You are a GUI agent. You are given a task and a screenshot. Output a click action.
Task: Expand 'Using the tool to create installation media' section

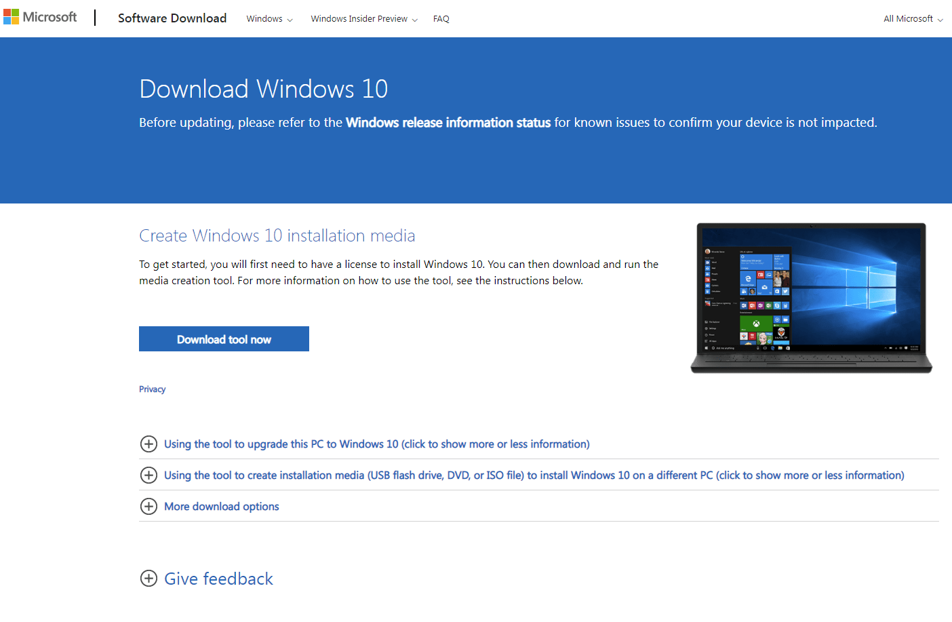coord(534,475)
